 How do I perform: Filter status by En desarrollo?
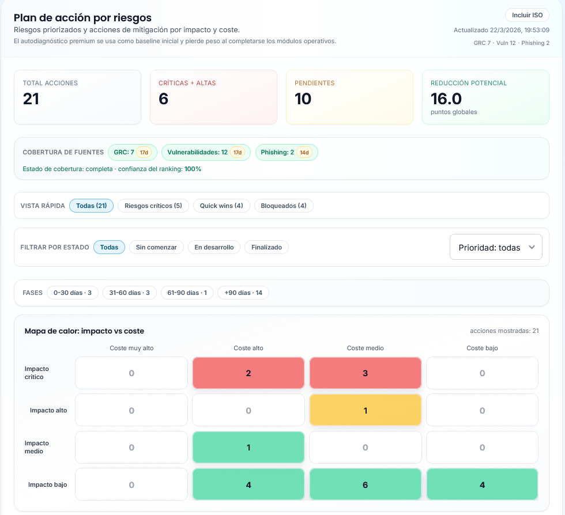click(x=214, y=247)
